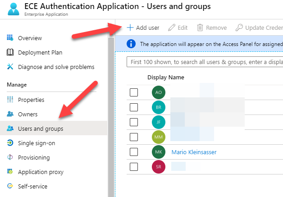283x197 pixels.
Task: Click the Edit toolbar button
Action: point(178,27)
